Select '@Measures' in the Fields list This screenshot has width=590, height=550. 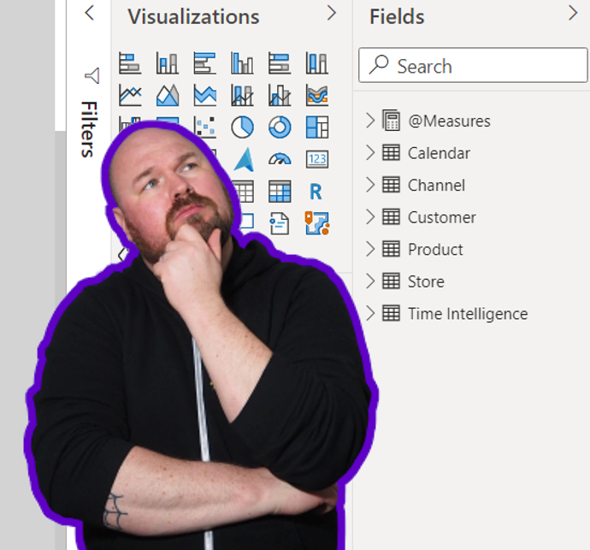click(449, 121)
